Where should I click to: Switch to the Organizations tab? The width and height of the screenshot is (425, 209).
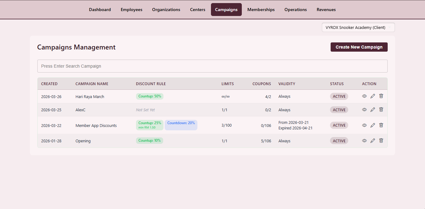click(x=166, y=10)
